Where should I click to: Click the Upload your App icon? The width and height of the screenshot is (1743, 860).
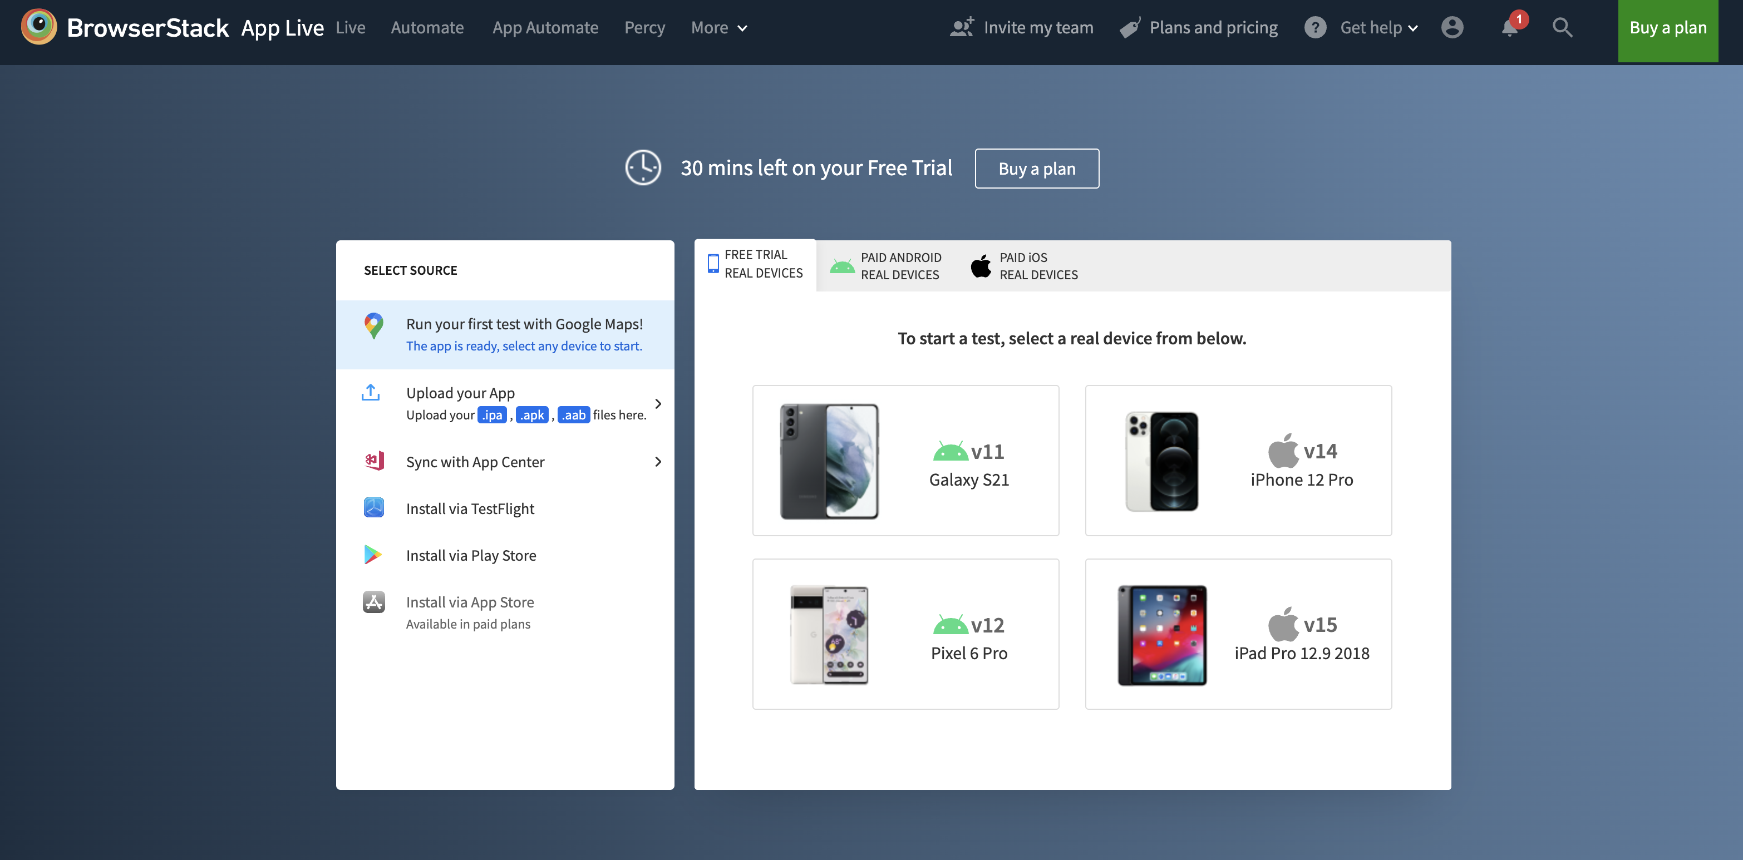point(371,393)
